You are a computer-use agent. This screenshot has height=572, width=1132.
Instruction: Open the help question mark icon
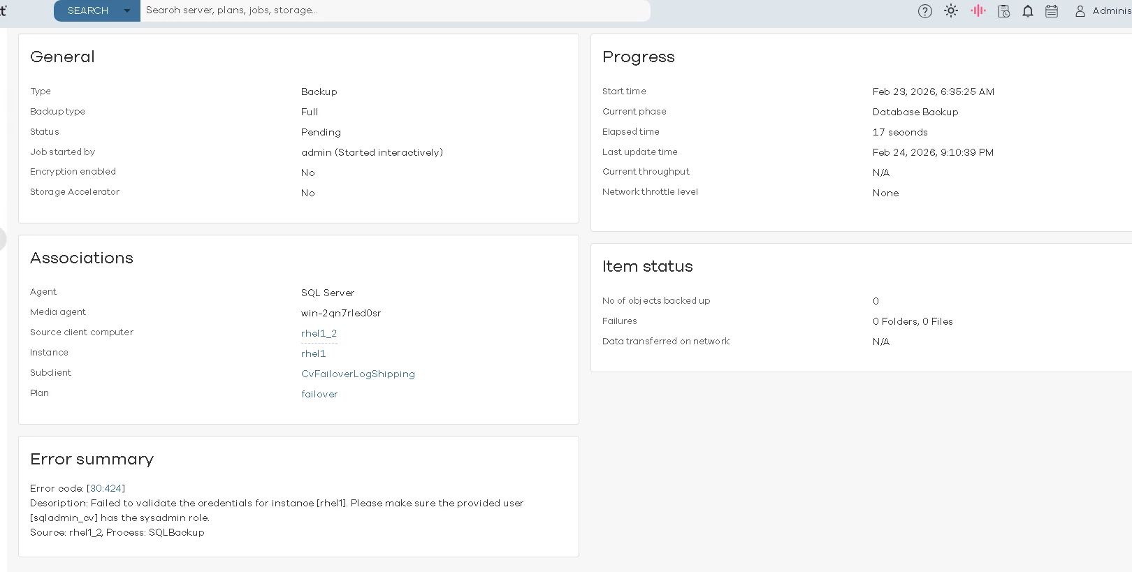click(924, 11)
